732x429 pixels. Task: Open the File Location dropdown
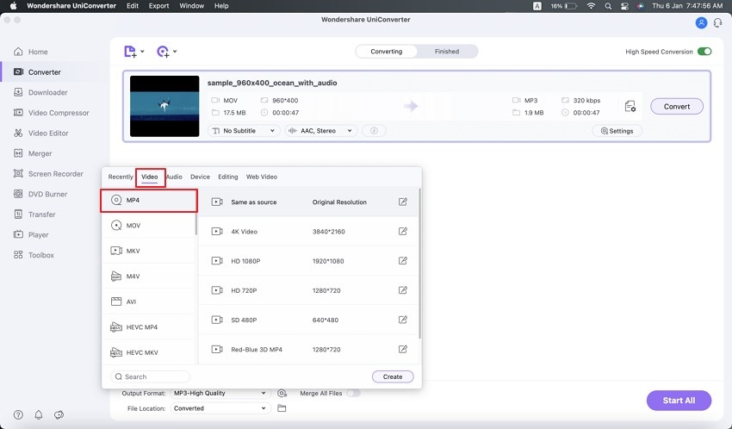click(220, 408)
